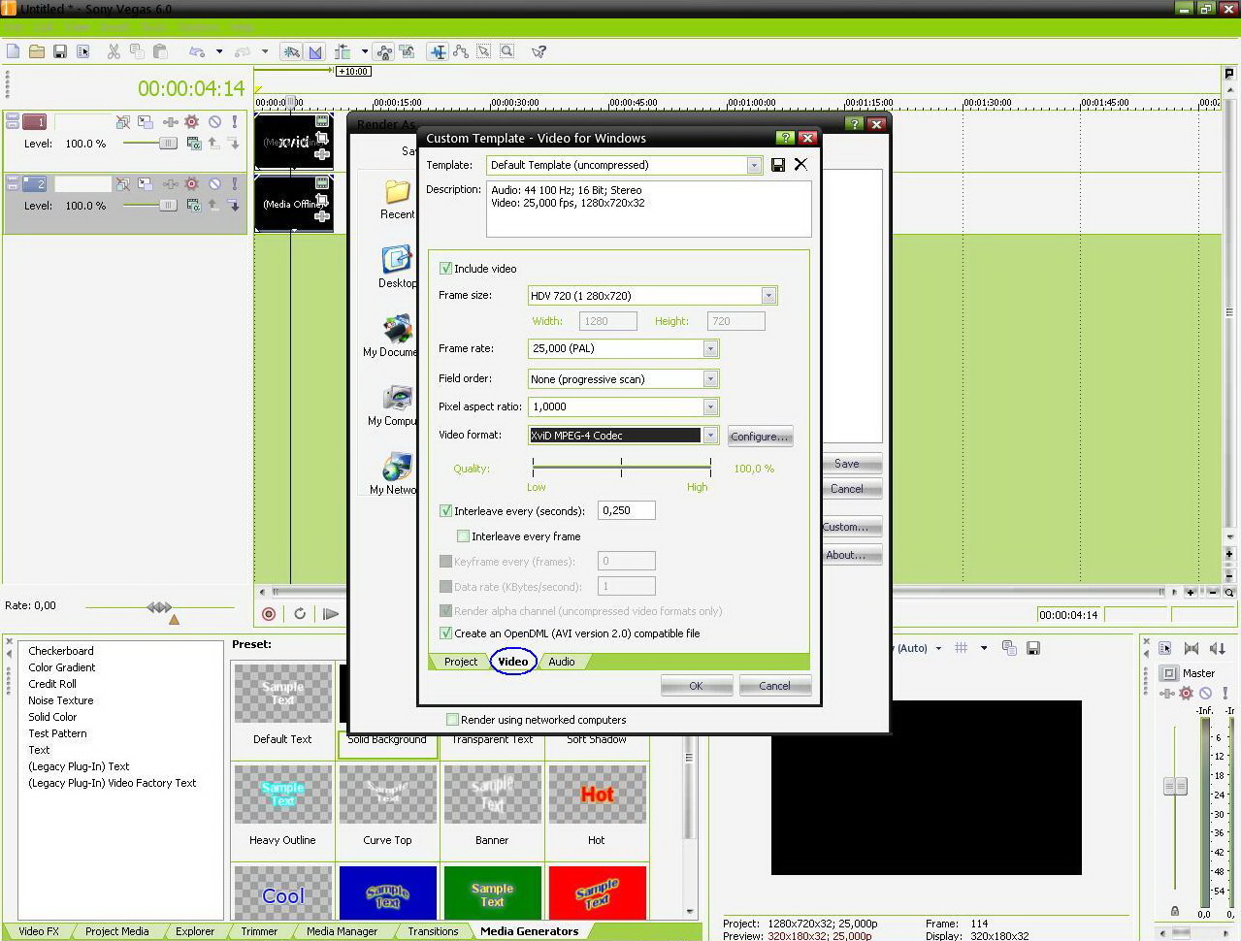Click the Open folder icon in toolbar

click(x=37, y=51)
